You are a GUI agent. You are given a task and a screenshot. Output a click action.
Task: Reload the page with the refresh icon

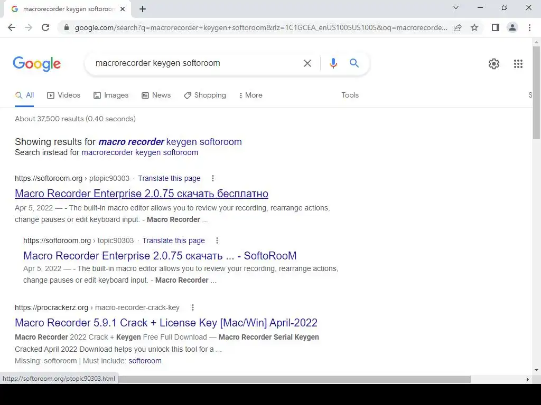[45, 27]
